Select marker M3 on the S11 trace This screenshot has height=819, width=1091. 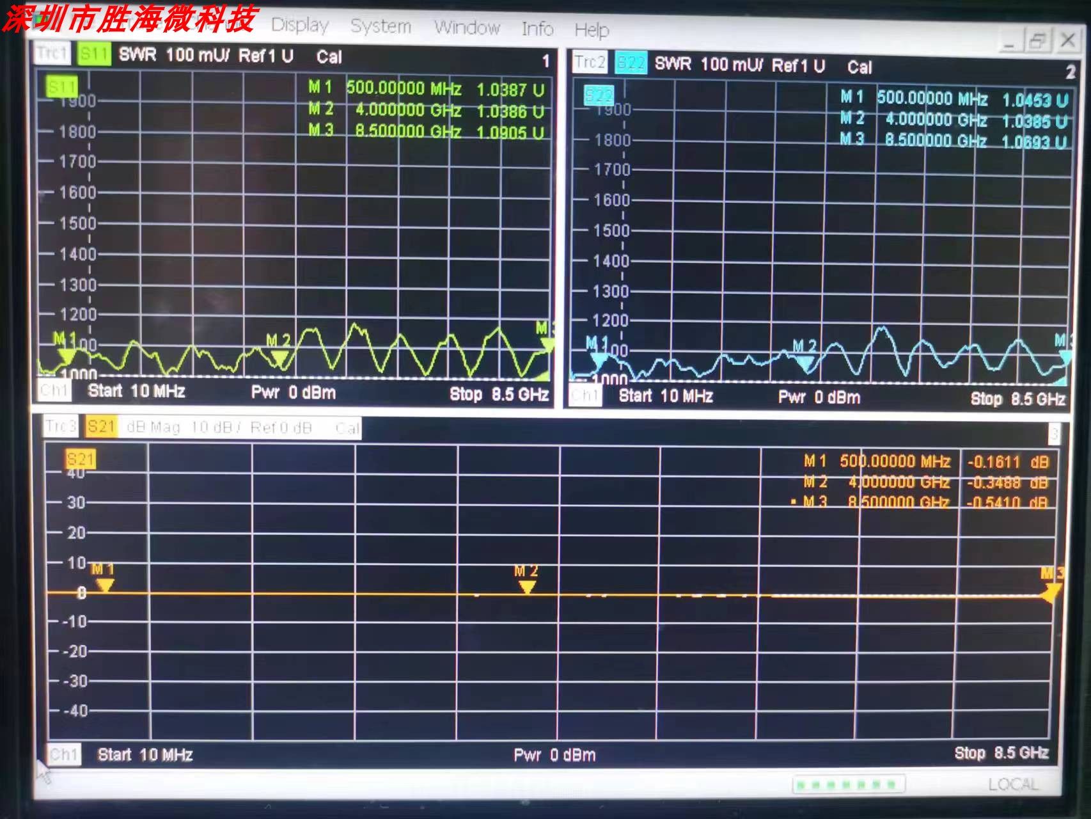[545, 337]
